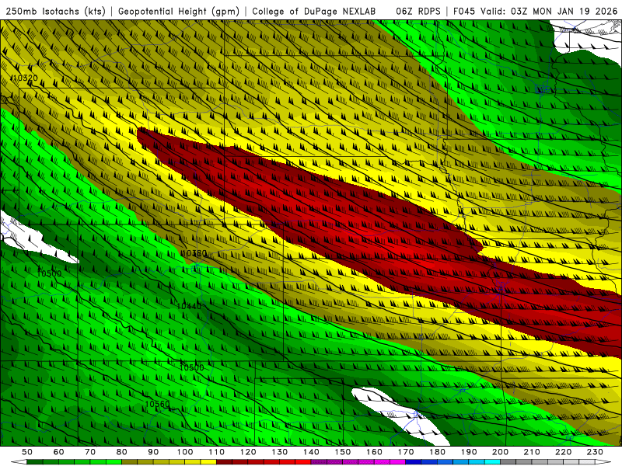
Task: Click the '80' value on the color scale
Action: [x=121, y=452]
